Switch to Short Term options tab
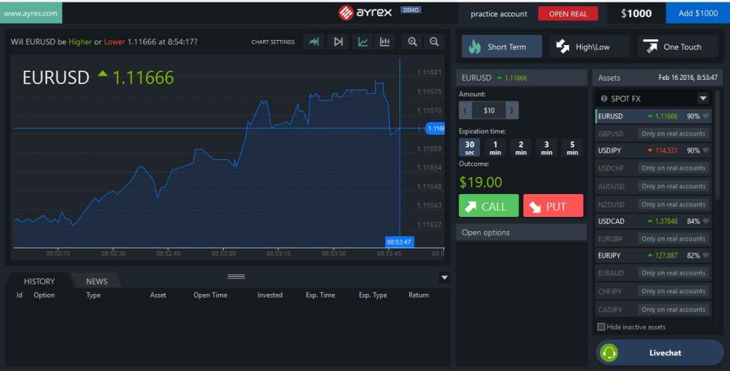 (502, 46)
